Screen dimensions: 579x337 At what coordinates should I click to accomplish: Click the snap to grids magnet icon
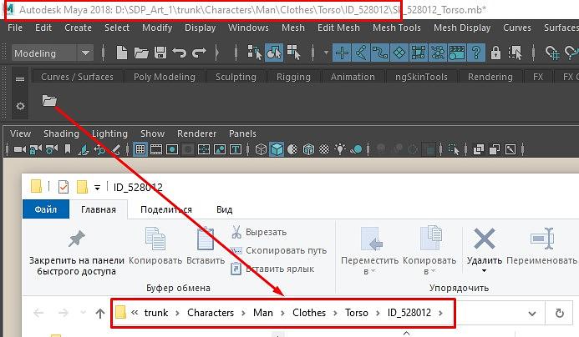pos(552,53)
